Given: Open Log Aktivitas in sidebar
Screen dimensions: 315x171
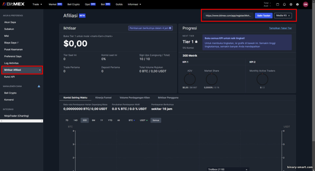Looking at the screenshot, I should coord(11,63).
